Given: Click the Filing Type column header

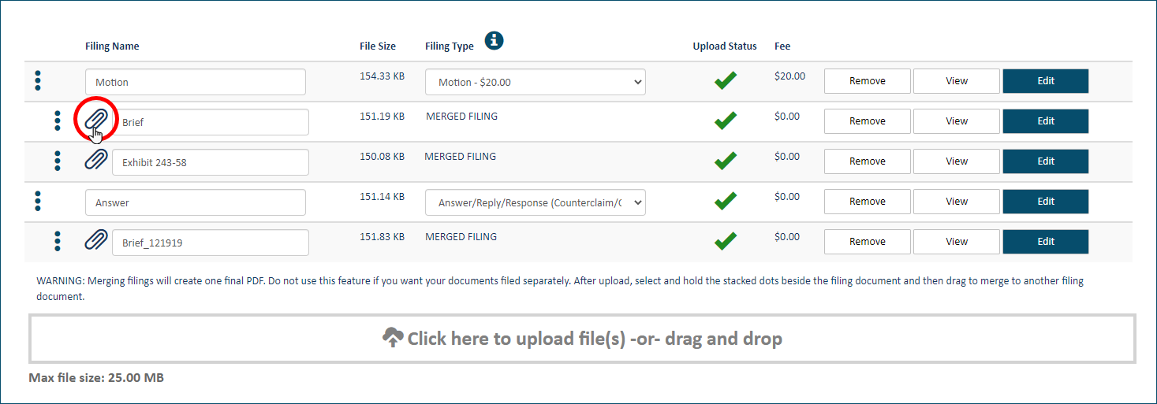Looking at the screenshot, I should coord(450,46).
